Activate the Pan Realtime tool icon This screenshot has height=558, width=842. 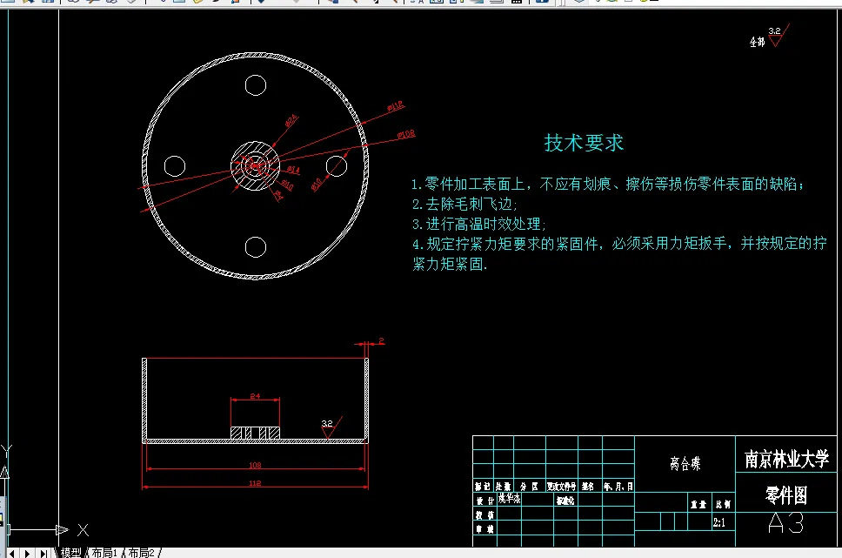[x=333, y=3]
